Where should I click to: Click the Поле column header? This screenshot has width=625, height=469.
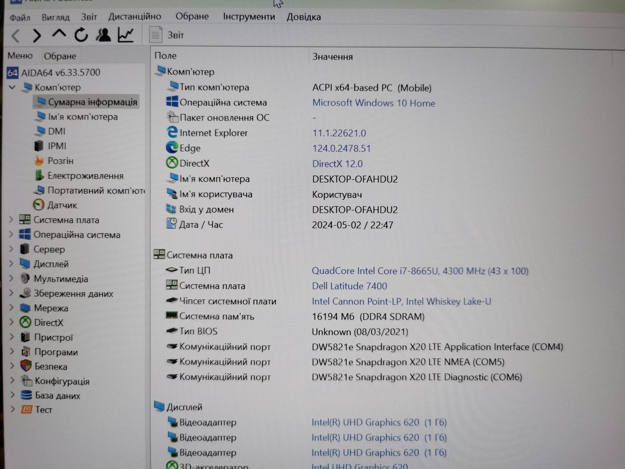166,56
